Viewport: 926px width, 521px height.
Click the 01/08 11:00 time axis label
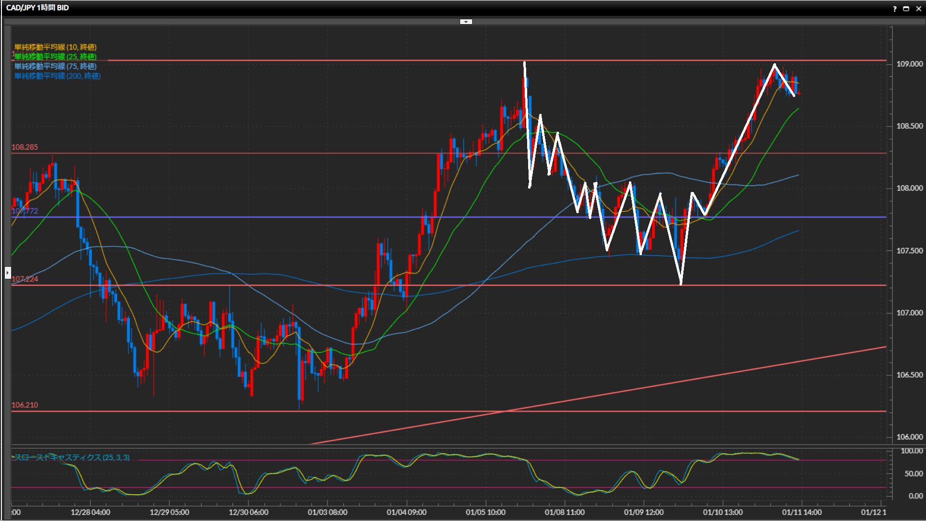(x=564, y=512)
